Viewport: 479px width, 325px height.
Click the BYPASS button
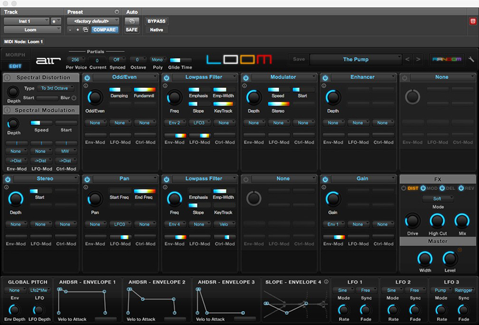pos(156,21)
